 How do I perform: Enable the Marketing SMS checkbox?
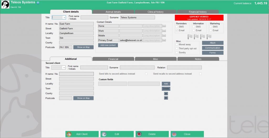coord(211,27)
